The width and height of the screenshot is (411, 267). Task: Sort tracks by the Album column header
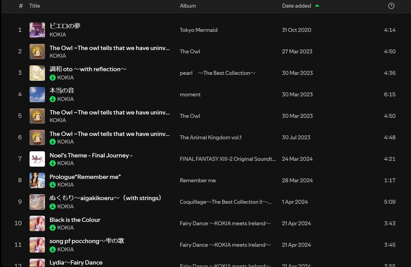click(188, 6)
